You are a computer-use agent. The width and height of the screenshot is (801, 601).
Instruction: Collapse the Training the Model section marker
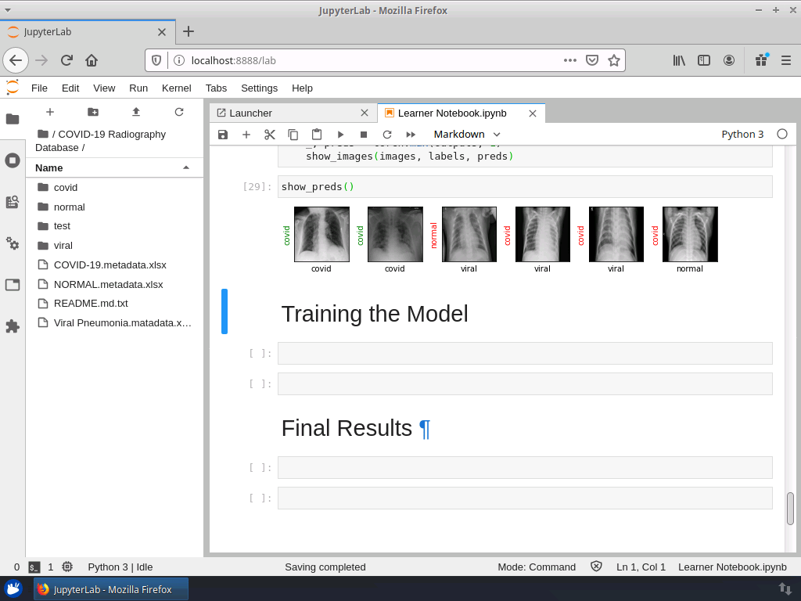226,311
